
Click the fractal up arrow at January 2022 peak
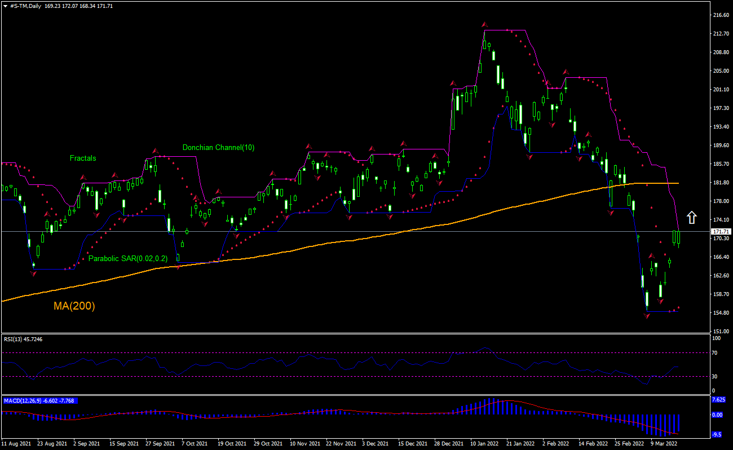click(484, 25)
